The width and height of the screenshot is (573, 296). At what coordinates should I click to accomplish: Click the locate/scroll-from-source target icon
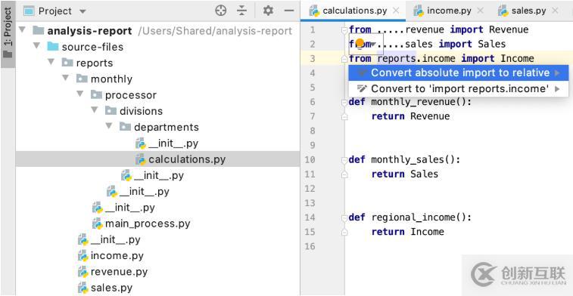tap(221, 11)
